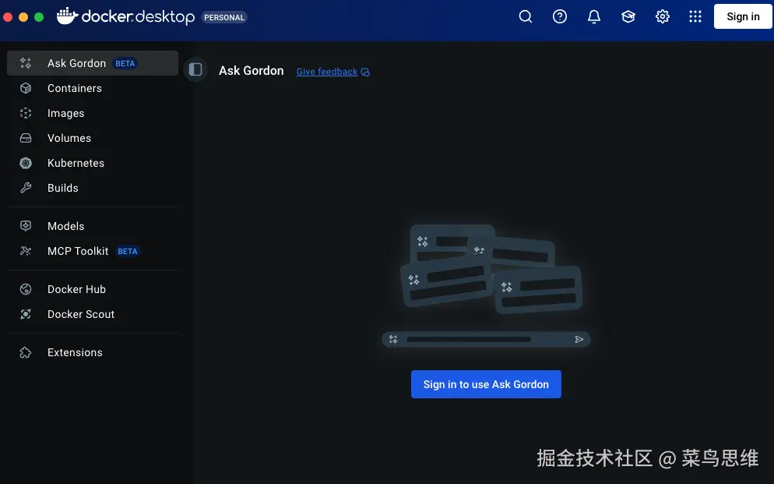Open Docker Desktop settings gear
The width and height of the screenshot is (774, 484).
click(662, 16)
